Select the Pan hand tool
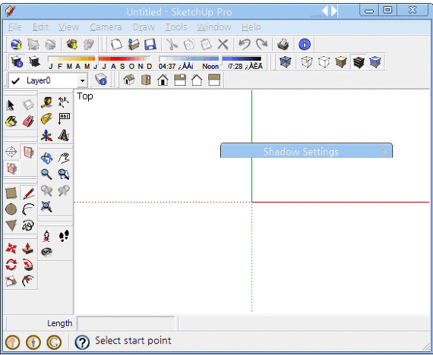This screenshot has height=355, width=433. [x=64, y=159]
